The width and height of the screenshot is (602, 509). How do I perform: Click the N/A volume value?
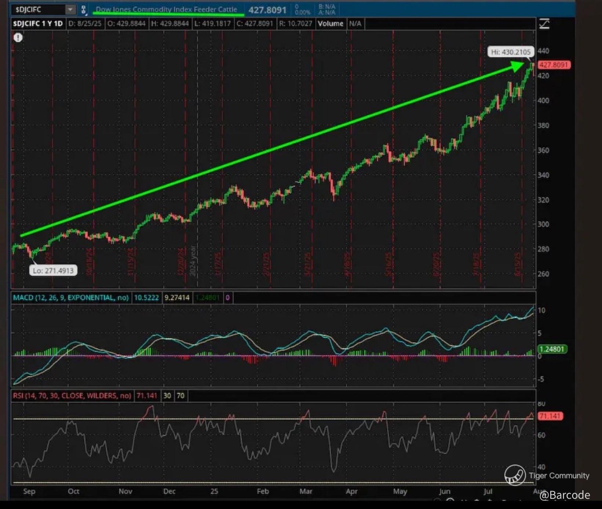pos(355,24)
